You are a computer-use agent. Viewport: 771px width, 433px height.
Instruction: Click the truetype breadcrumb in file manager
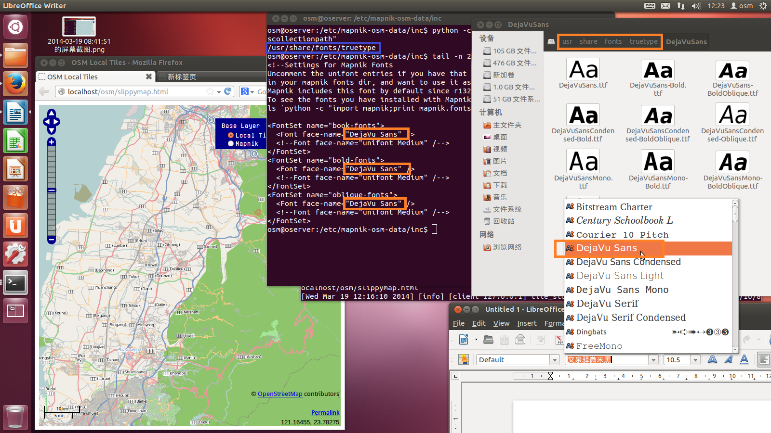coord(643,41)
